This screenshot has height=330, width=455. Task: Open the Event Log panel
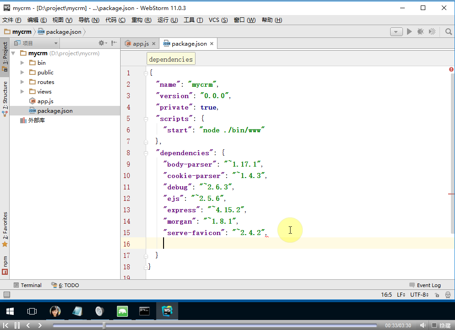click(425, 285)
